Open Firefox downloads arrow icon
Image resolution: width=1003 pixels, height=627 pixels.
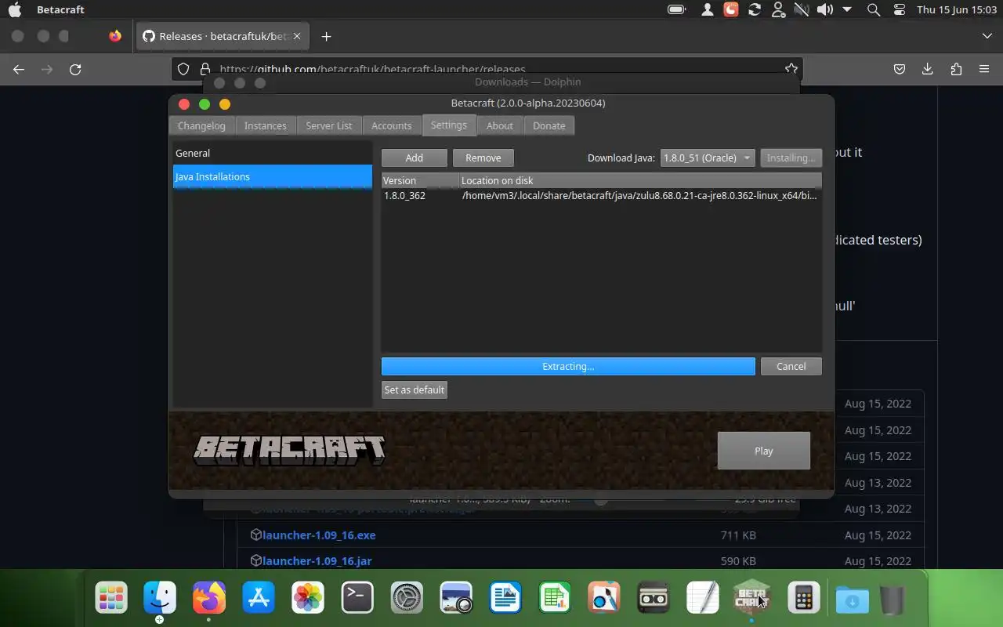tap(928, 69)
